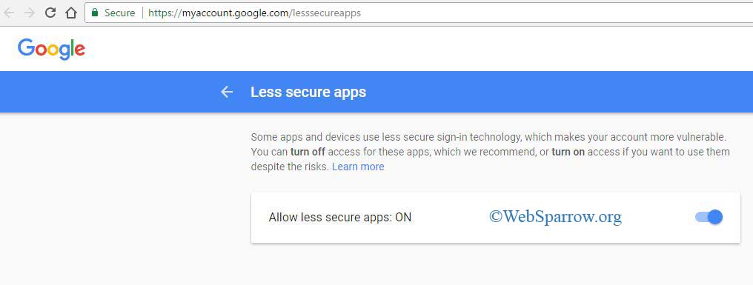
Task: Go back using the blue header arrow
Action: (227, 92)
